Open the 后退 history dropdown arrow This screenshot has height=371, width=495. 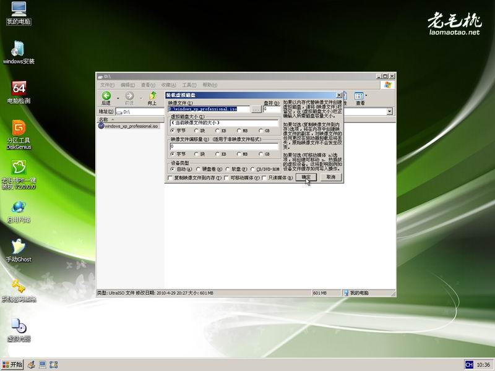(x=118, y=98)
